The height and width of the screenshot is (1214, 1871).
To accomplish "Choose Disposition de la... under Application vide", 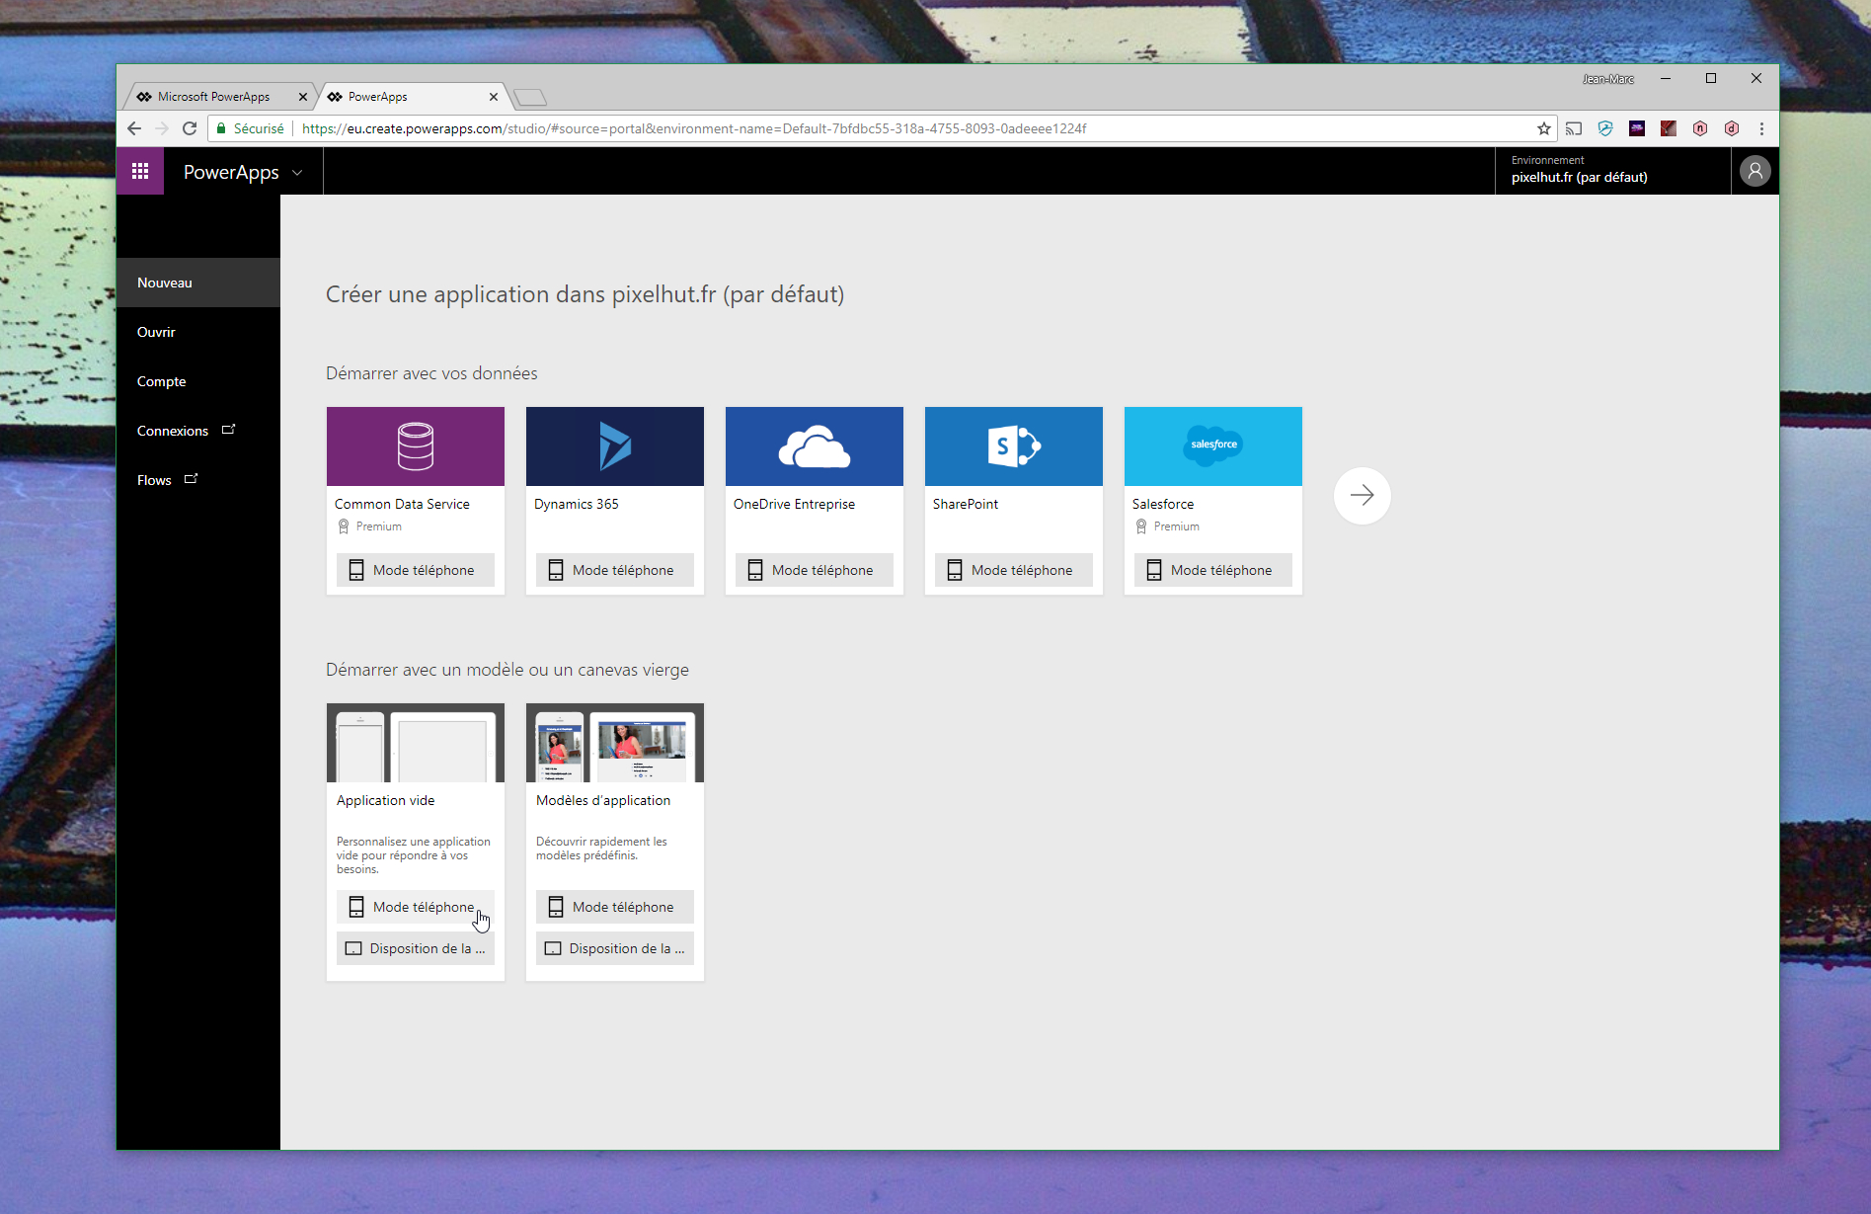I will 416,948.
